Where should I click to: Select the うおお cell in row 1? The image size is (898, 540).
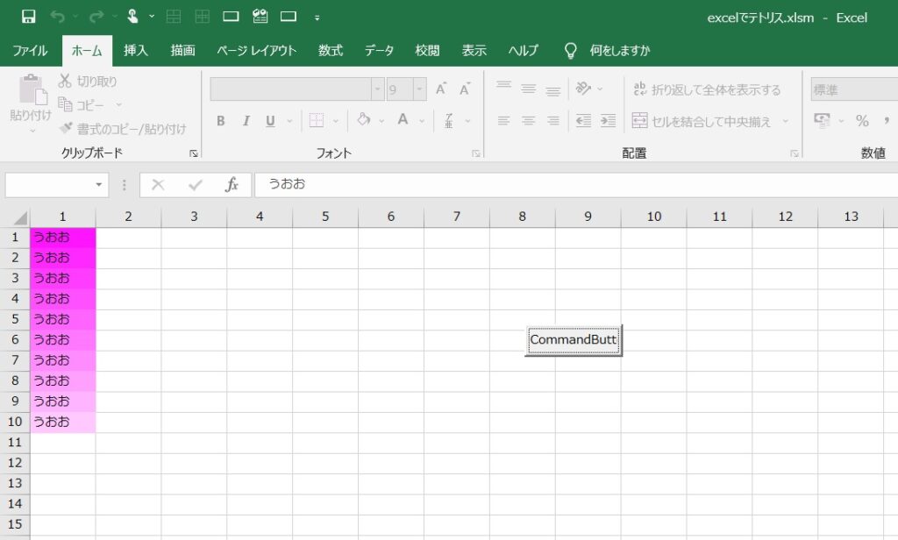pyautogui.click(x=63, y=238)
